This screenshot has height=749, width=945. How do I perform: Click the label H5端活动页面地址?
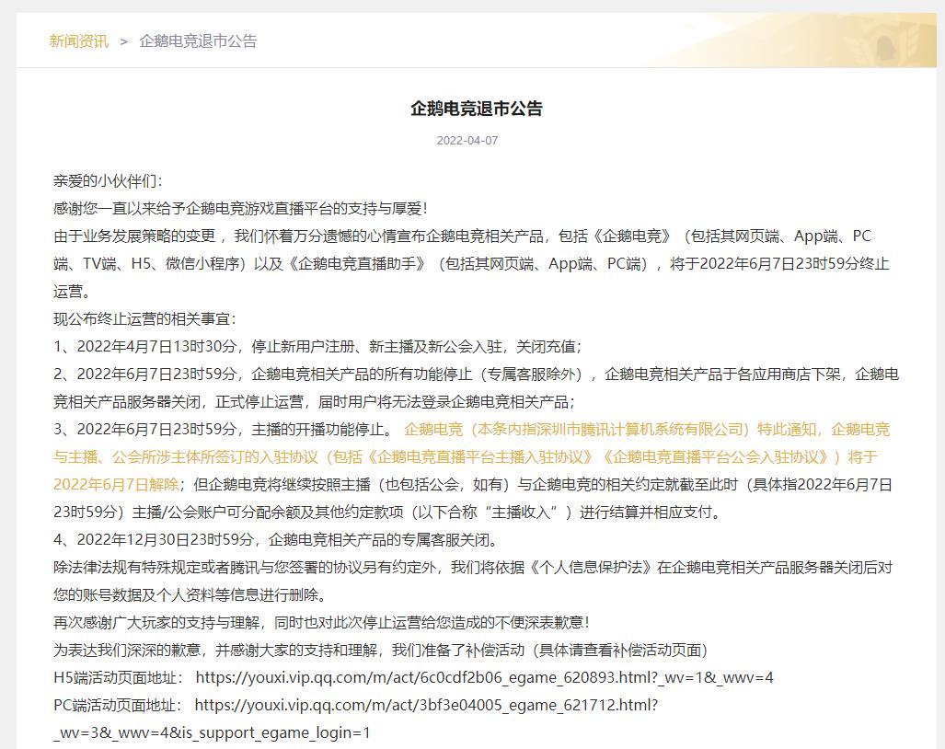(x=118, y=678)
